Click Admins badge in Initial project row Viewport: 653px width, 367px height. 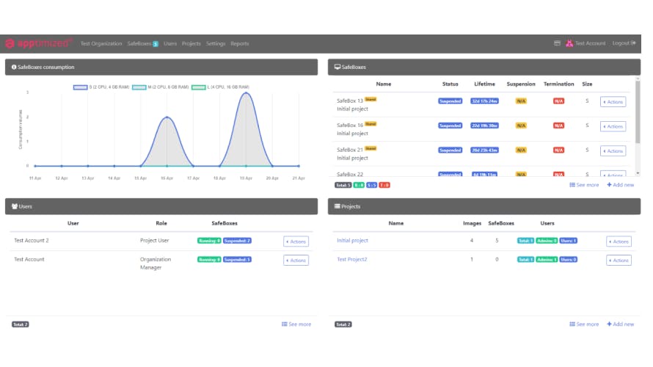tap(547, 240)
